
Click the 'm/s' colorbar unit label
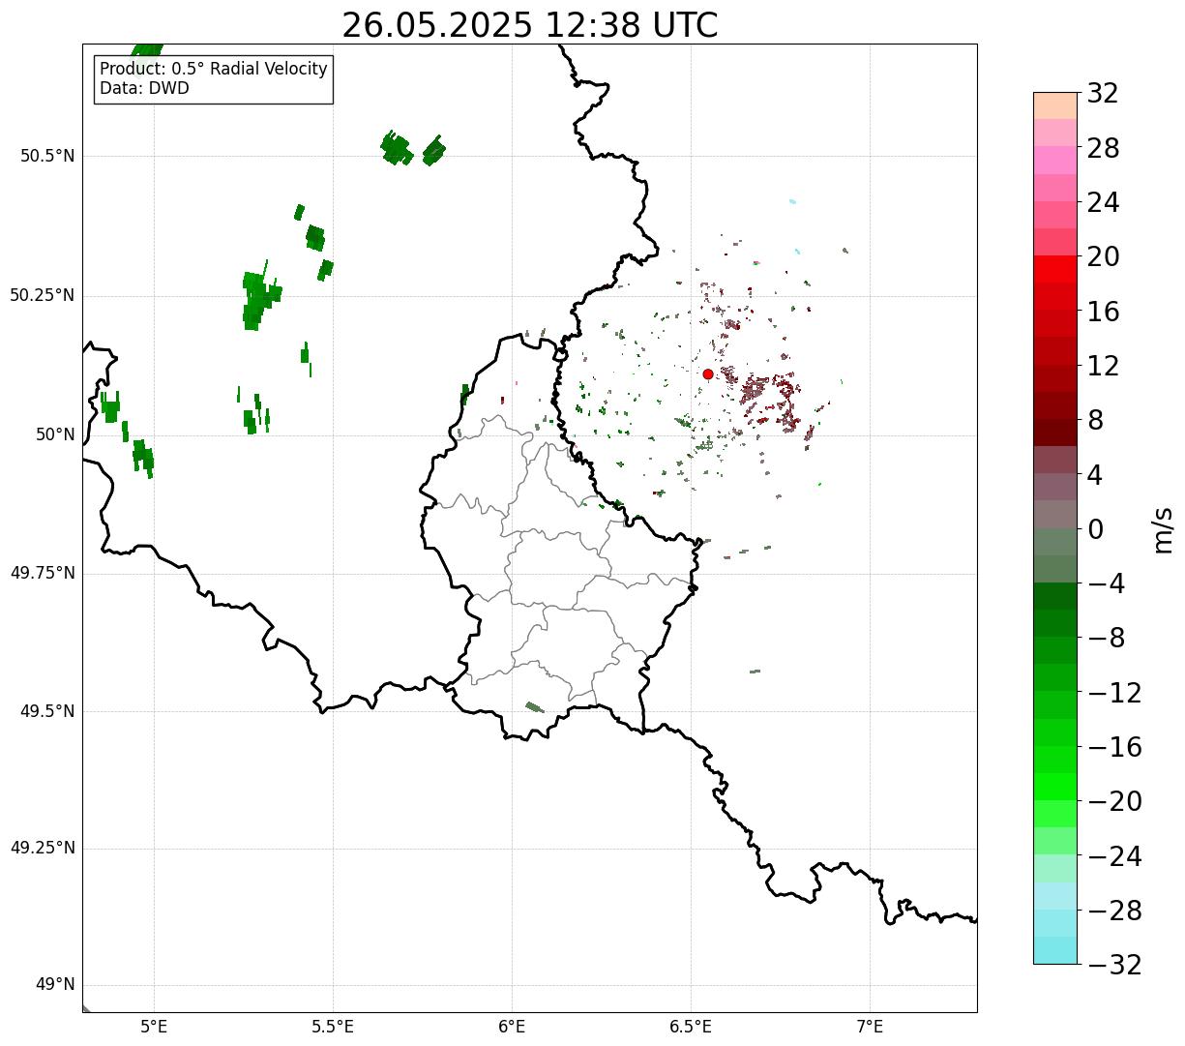1163,529
